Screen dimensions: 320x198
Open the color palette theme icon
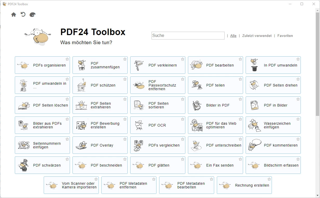(32, 15)
